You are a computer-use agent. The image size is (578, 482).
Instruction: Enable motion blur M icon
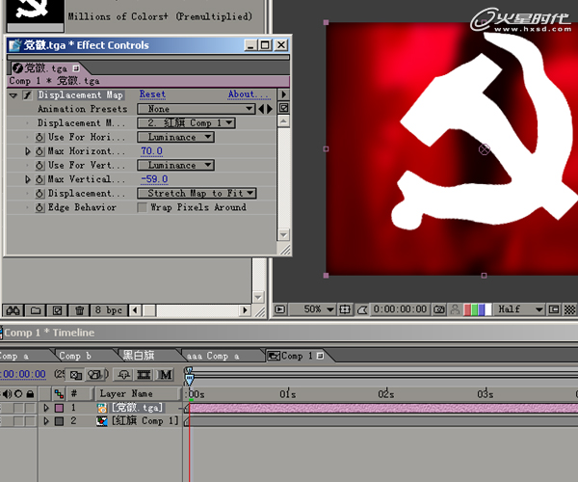[x=166, y=375]
